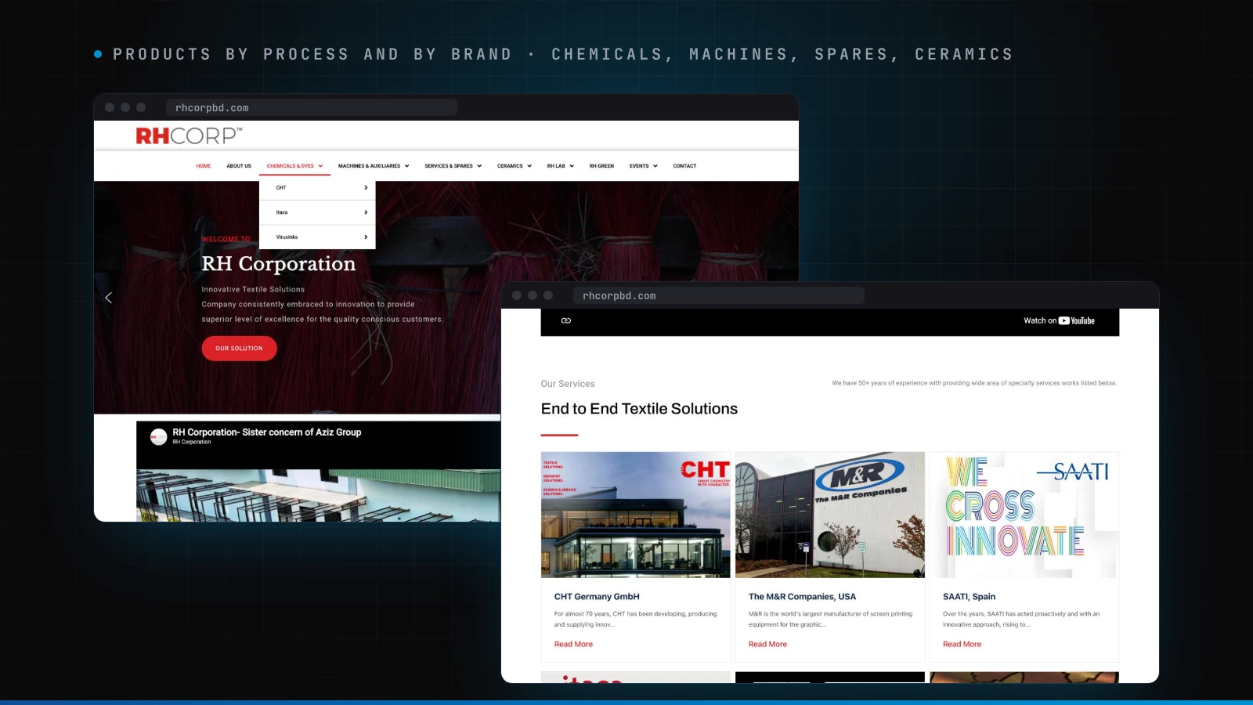1253x705 pixels.
Task: Select the CHT dropdown entry
Action: pyautogui.click(x=317, y=188)
